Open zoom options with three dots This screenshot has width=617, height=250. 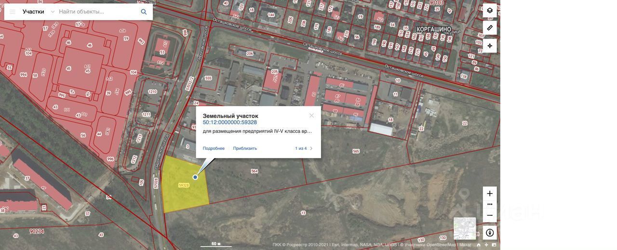[490, 204]
